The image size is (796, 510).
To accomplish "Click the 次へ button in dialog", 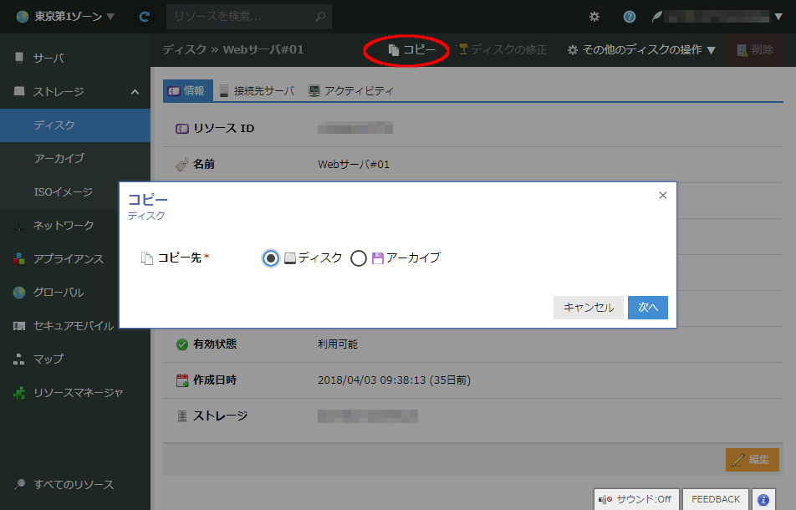I will point(648,307).
